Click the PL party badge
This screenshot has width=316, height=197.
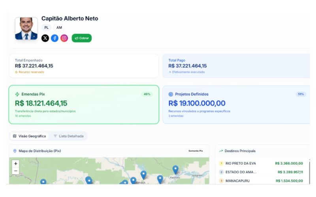46,28
